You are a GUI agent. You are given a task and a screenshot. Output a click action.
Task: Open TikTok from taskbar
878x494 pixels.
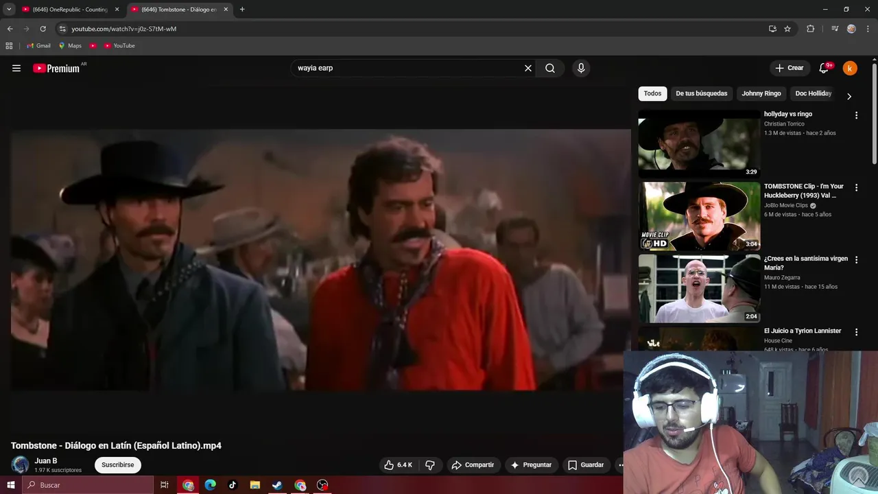pyautogui.click(x=233, y=485)
